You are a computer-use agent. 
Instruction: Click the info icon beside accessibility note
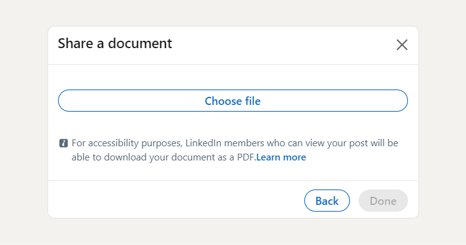(64, 143)
